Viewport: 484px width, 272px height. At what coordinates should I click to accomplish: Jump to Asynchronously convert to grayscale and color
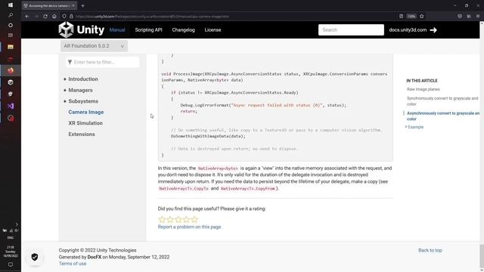(443, 116)
